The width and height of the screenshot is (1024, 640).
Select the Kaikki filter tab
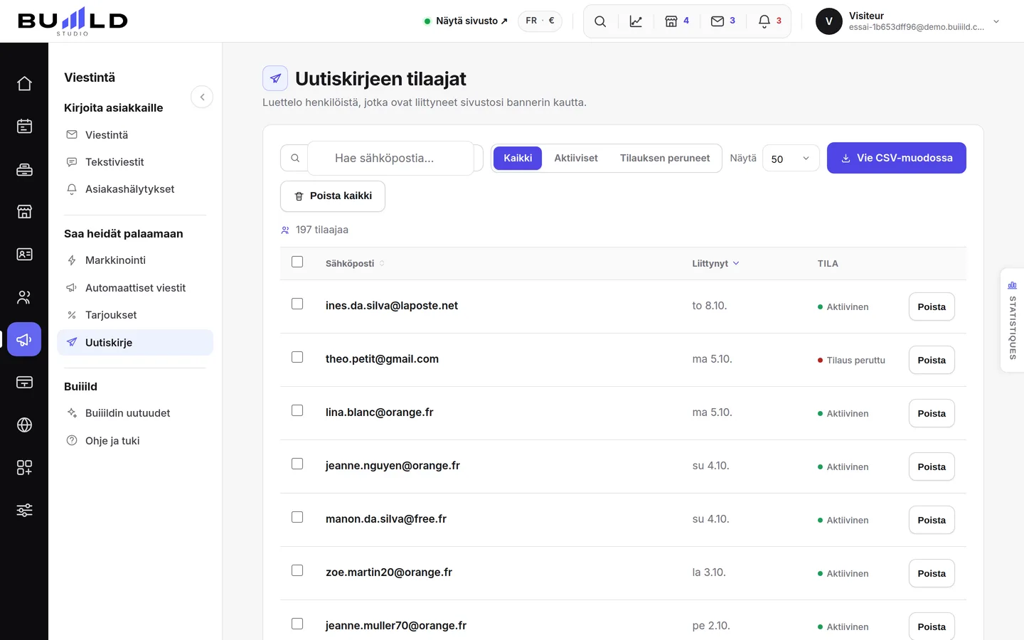pos(518,158)
